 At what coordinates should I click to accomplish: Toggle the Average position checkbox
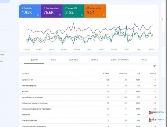tap(88, 8)
